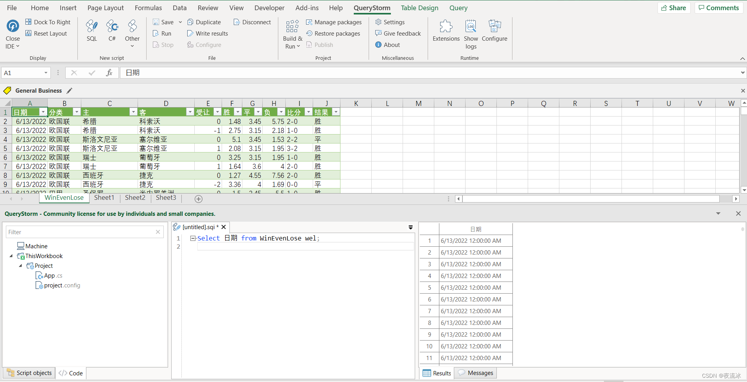Click Show logs in the Runtime group

[471, 33]
